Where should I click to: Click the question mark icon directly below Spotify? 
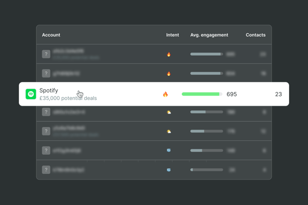pos(46,112)
